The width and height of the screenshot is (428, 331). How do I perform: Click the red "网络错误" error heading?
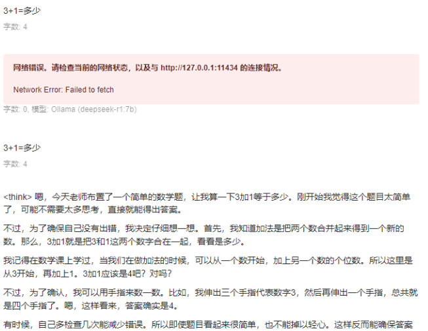[x=28, y=68]
